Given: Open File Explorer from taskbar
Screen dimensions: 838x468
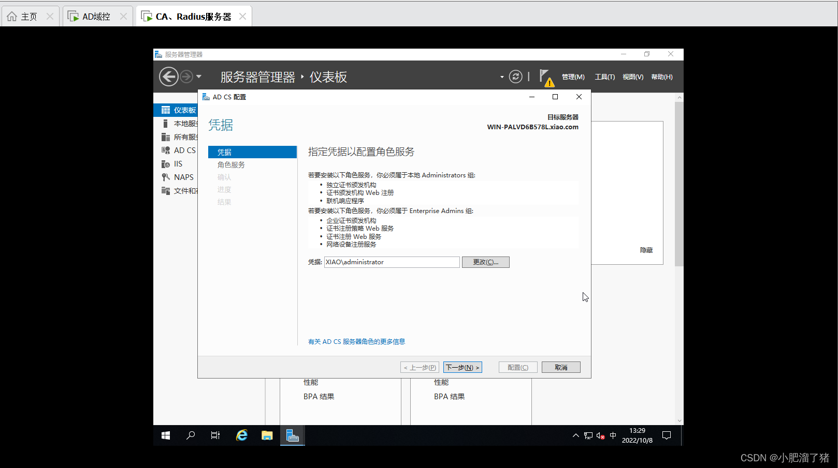Looking at the screenshot, I should (x=267, y=435).
